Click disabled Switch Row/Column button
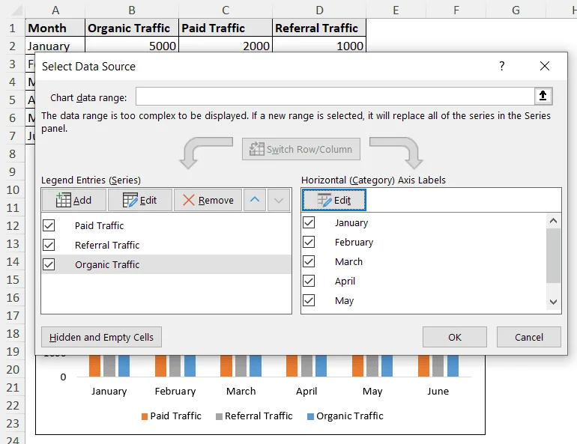Screen dimensions: 577x444 click(x=301, y=149)
